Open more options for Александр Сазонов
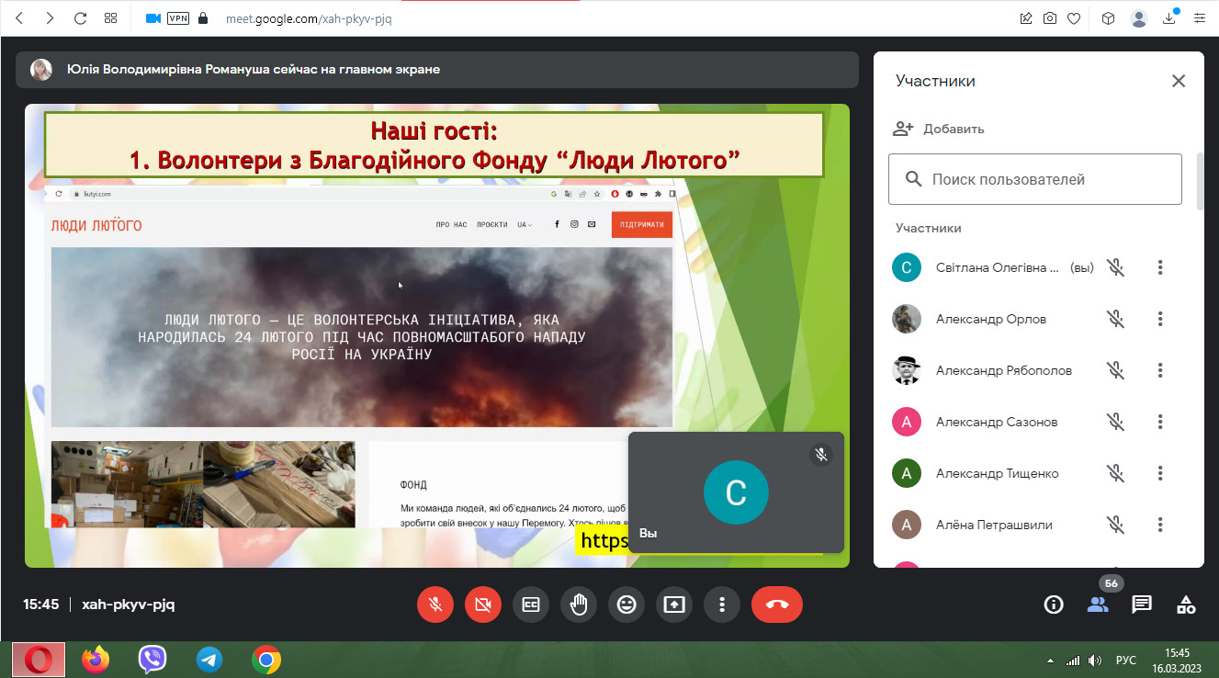This screenshot has height=678, width=1219. tap(1160, 422)
